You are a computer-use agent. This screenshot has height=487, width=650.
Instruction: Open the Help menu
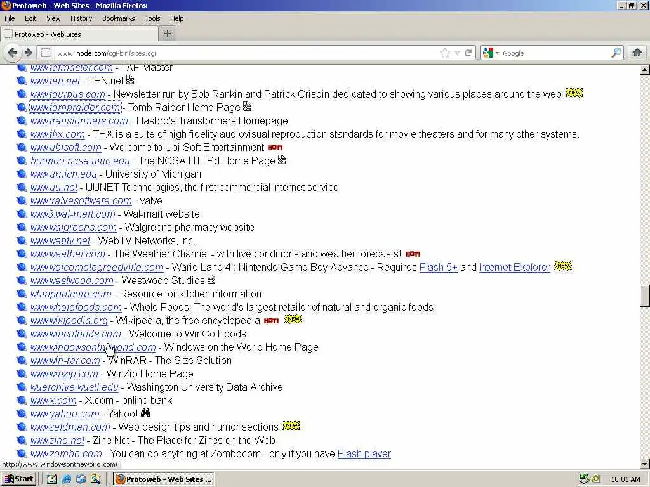pos(176,18)
